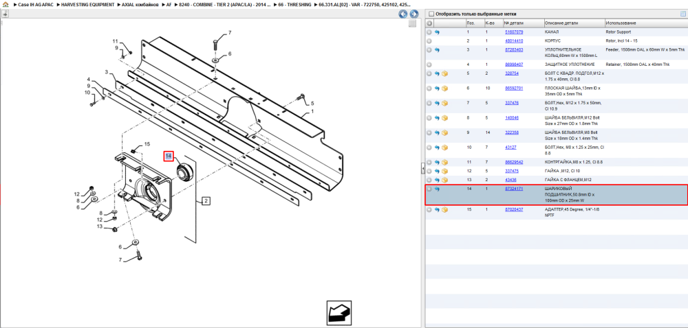This screenshot has width=688, height=328.
Task: Click the blue arrow icon for part 87283403
Action: pos(437,50)
